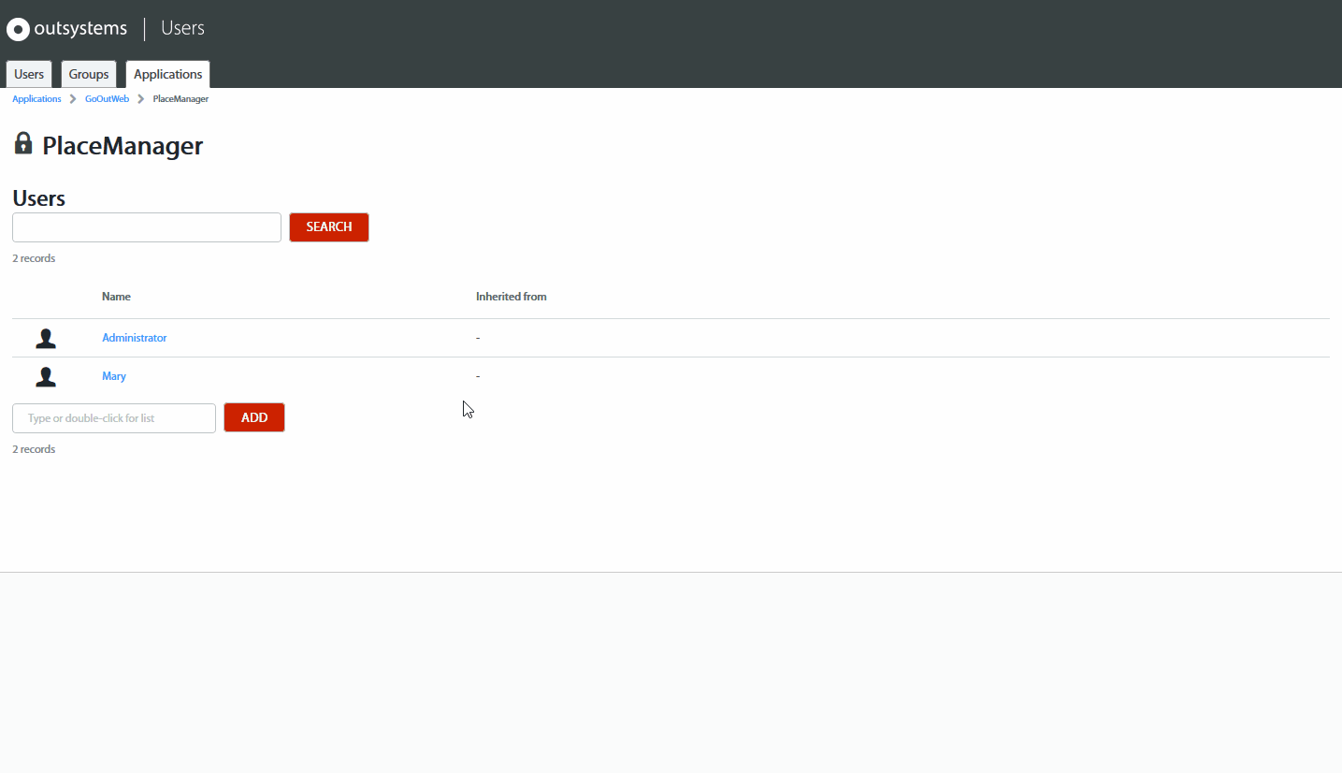Image resolution: width=1342 pixels, height=773 pixels.
Task: Select the Applications tab
Action: (167, 73)
